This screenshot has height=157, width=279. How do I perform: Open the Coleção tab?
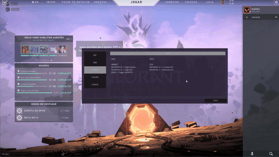pos(191,2)
